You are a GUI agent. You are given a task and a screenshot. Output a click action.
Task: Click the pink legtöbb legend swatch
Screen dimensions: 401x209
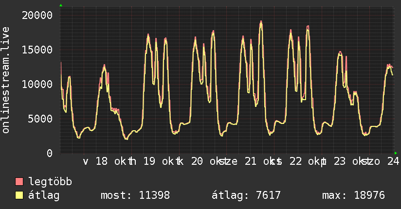(19, 181)
